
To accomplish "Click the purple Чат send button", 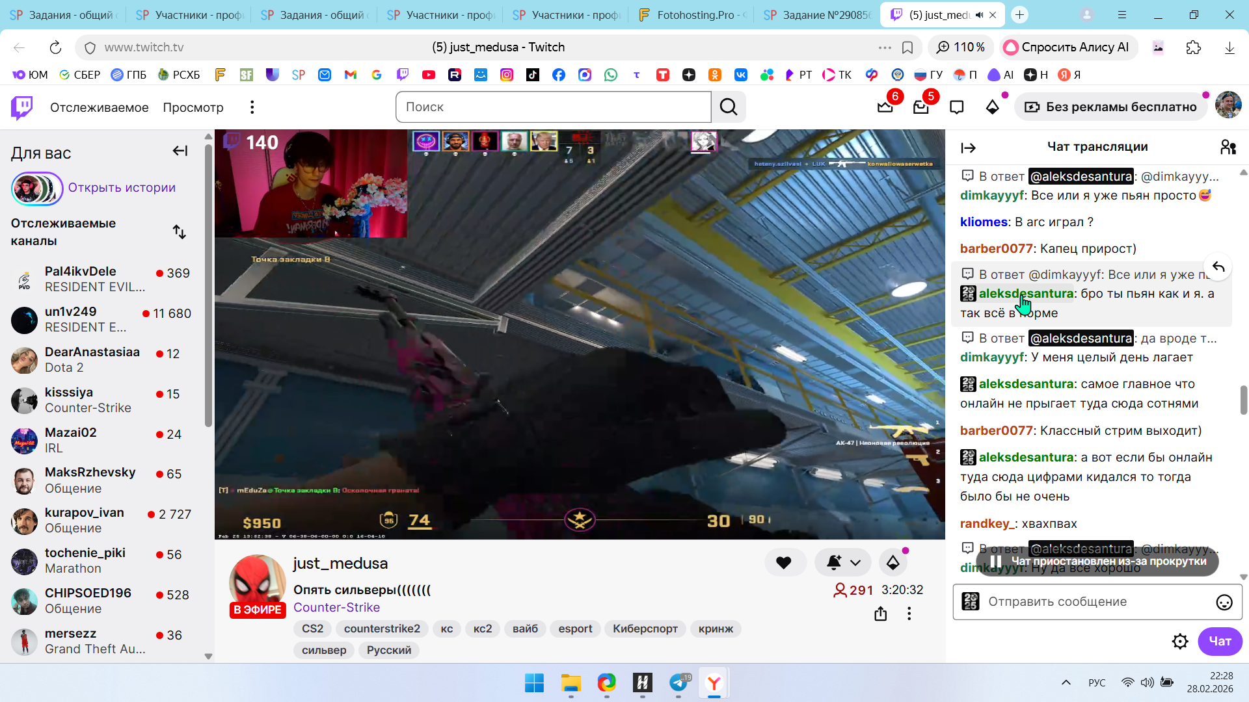I will 1219,642.
